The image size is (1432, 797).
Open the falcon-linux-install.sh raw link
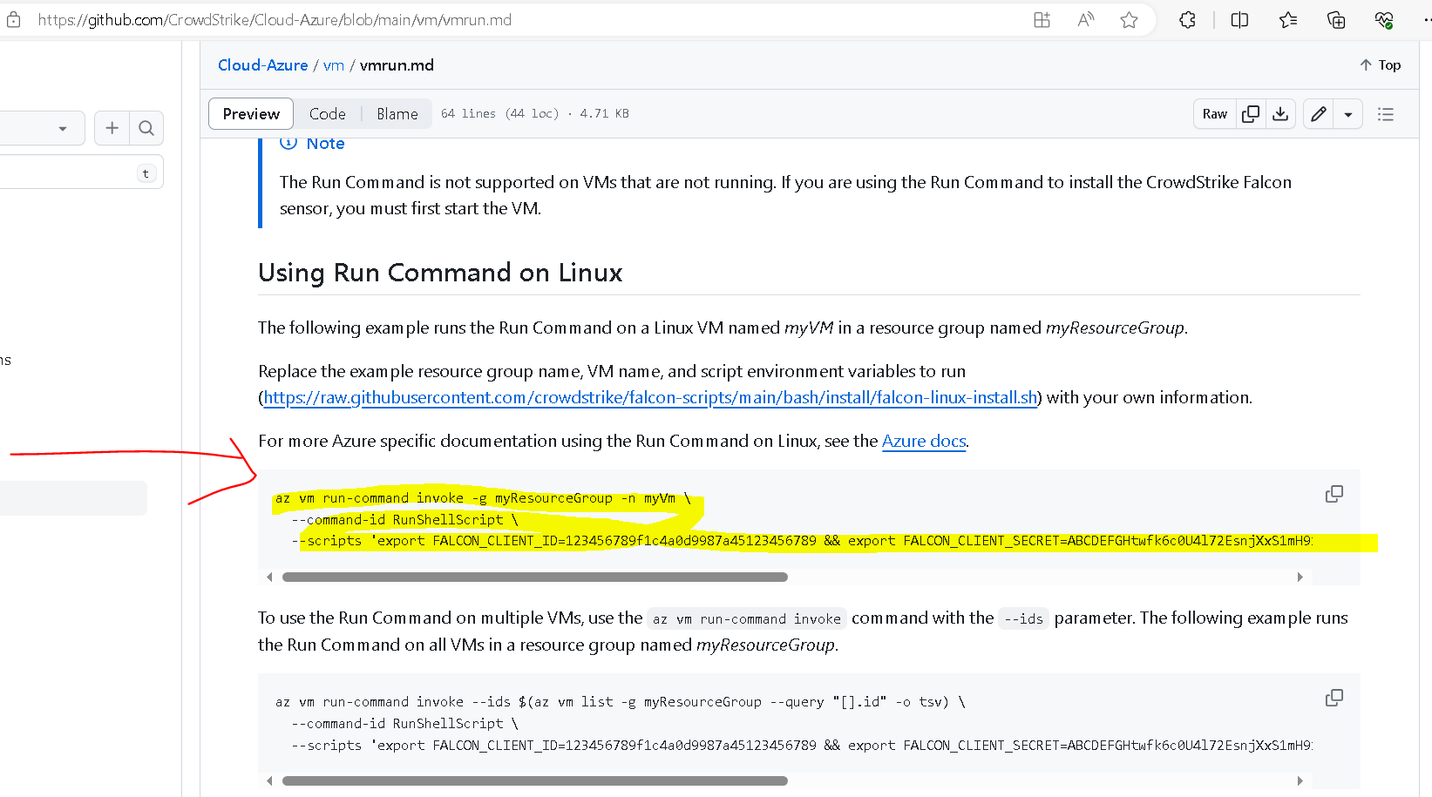click(650, 397)
